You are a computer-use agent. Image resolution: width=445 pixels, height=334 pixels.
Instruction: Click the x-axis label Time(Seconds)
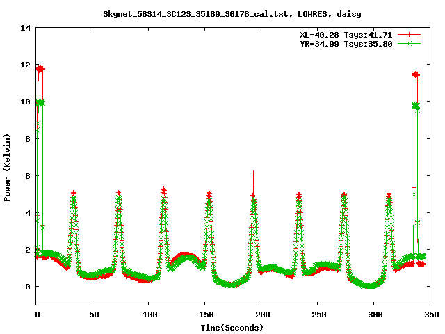(232, 328)
